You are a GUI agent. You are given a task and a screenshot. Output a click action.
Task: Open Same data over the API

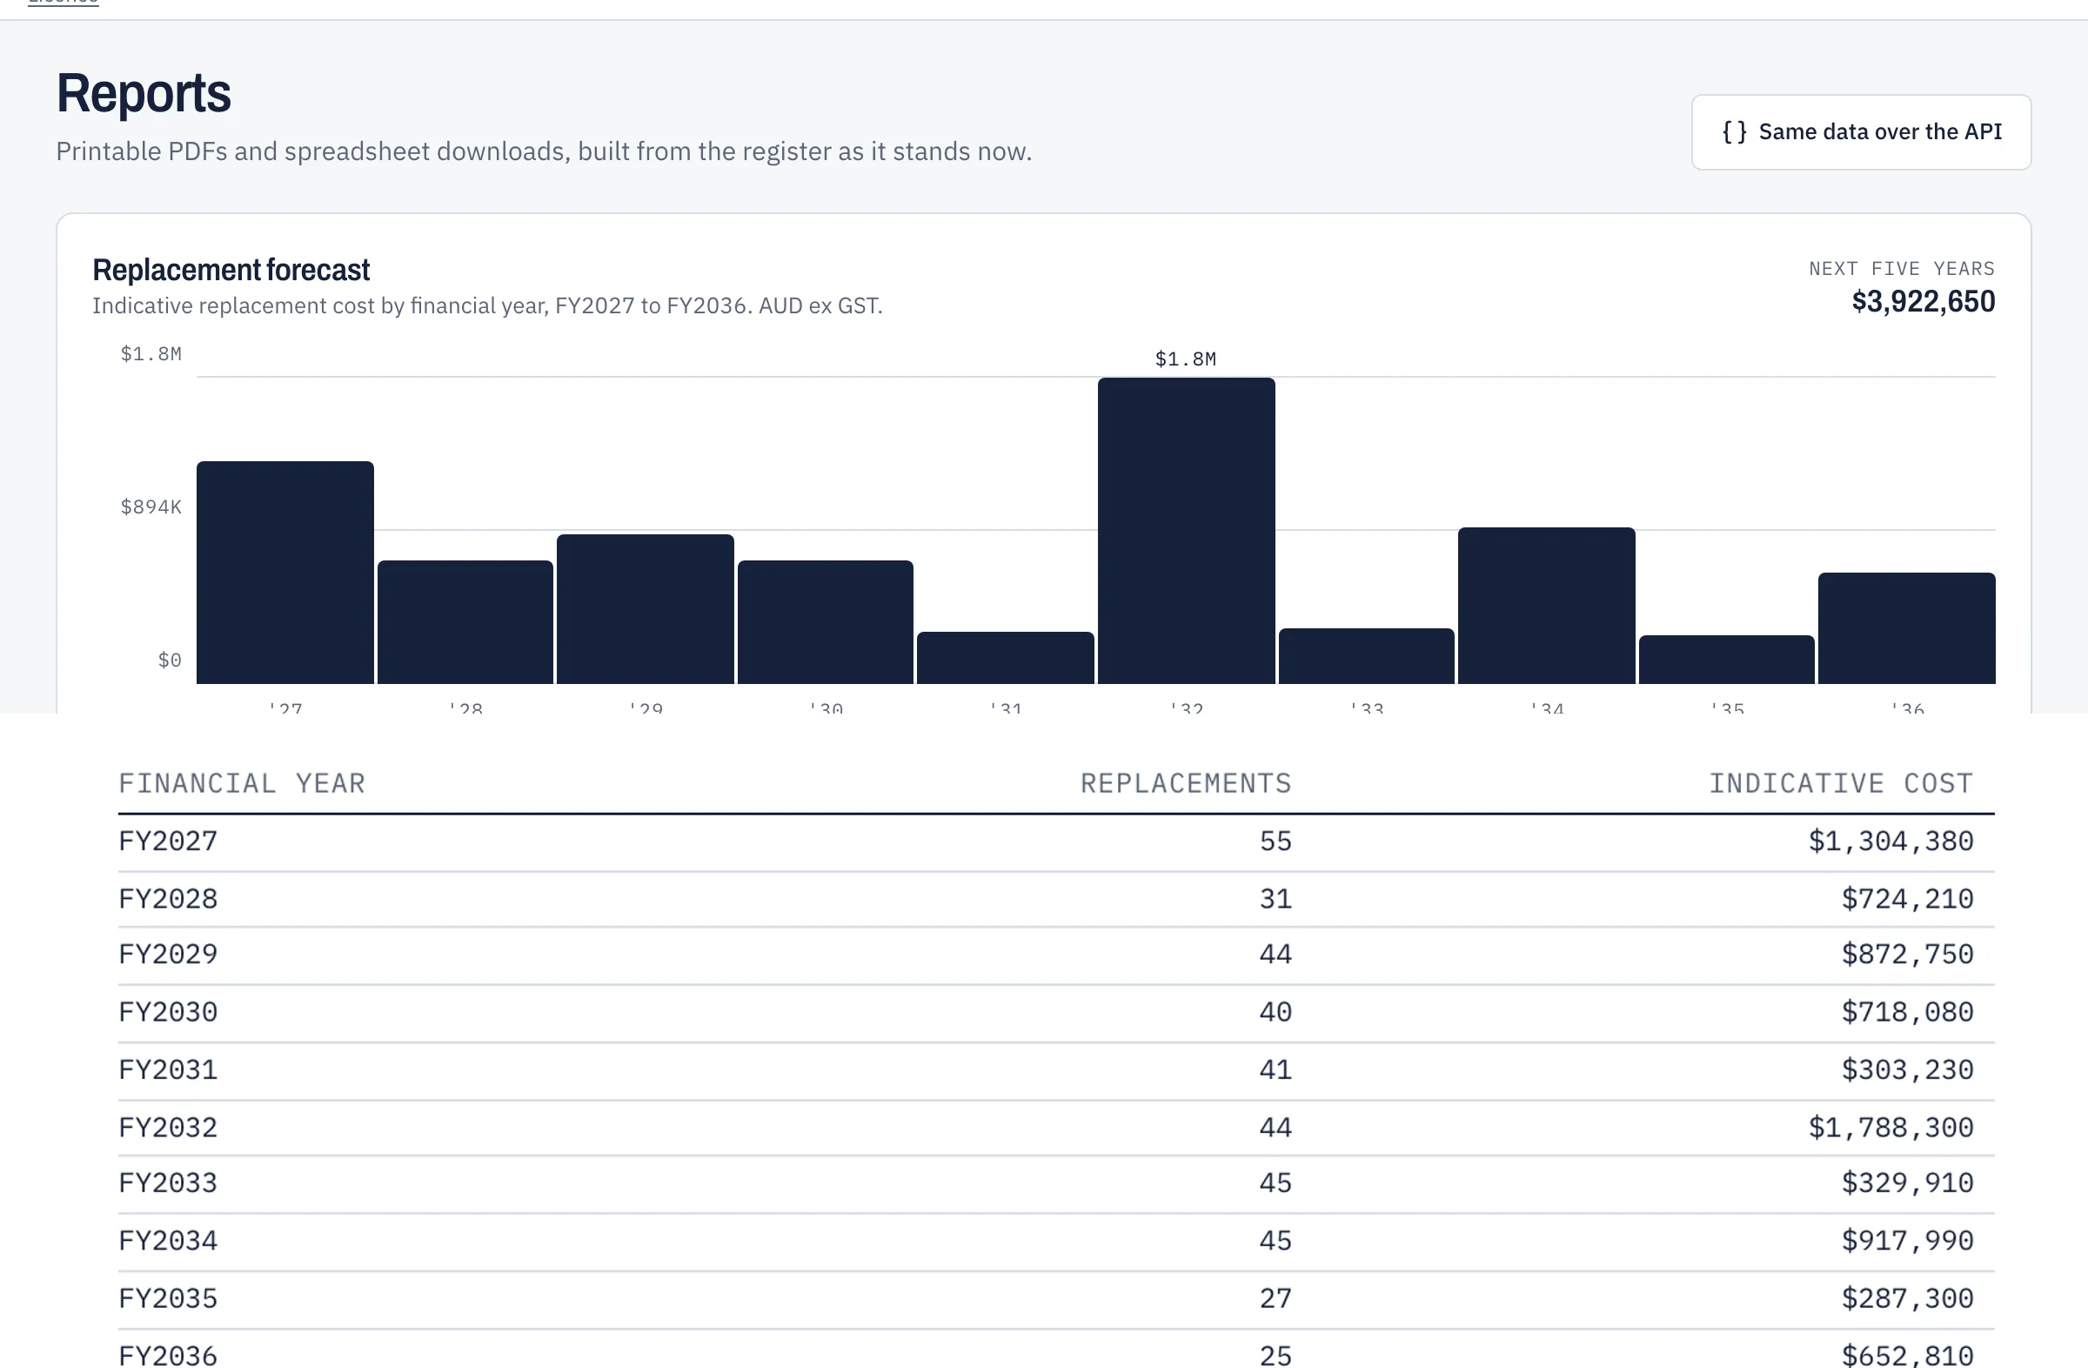(x=1861, y=132)
